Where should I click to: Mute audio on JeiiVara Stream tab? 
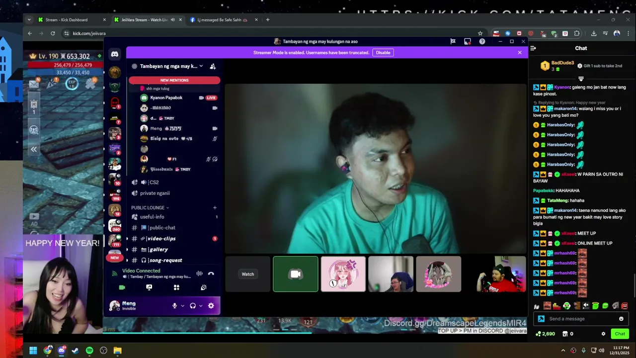tap(172, 20)
